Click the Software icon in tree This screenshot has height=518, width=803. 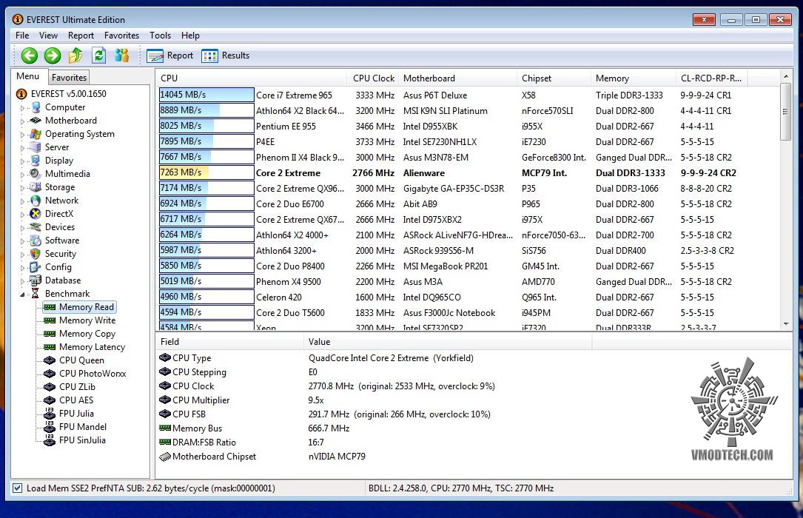(36, 240)
